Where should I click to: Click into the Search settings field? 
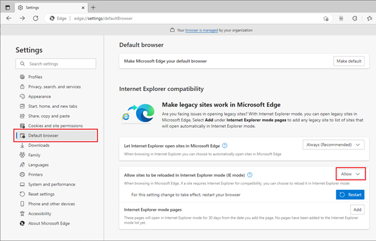pos(56,63)
